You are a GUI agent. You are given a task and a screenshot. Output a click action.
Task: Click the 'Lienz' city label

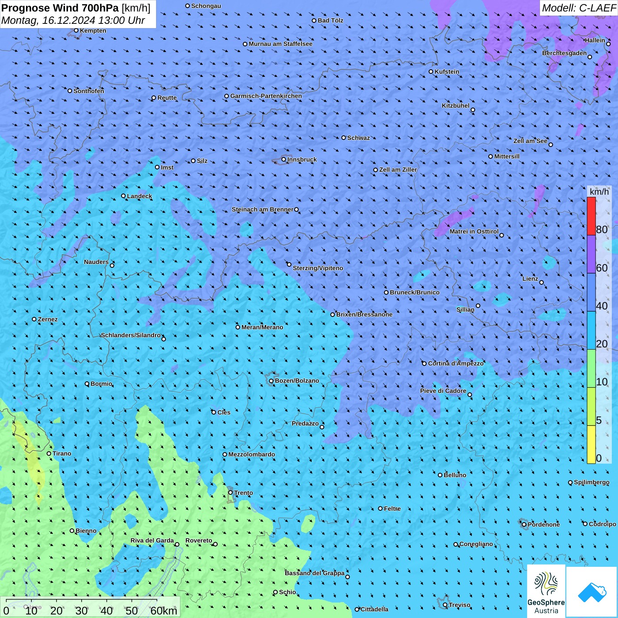coord(530,279)
